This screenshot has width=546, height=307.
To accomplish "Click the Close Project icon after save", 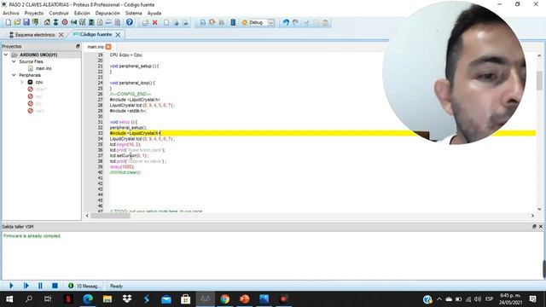I will pos(36,23).
